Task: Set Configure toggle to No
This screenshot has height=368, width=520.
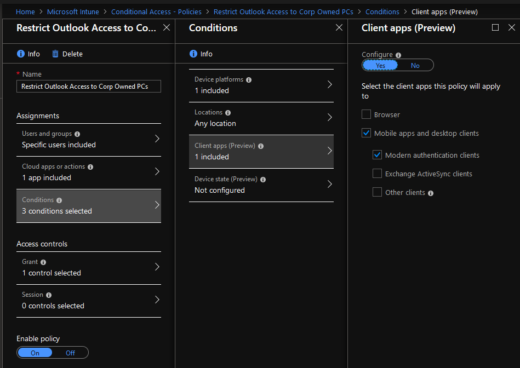Action: click(x=415, y=66)
